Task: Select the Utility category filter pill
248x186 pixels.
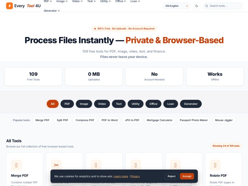Action: pos(135,104)
